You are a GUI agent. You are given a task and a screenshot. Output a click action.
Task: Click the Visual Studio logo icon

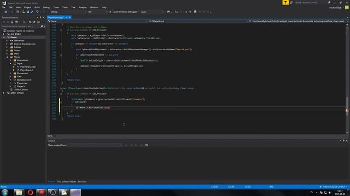pos(4,3)
